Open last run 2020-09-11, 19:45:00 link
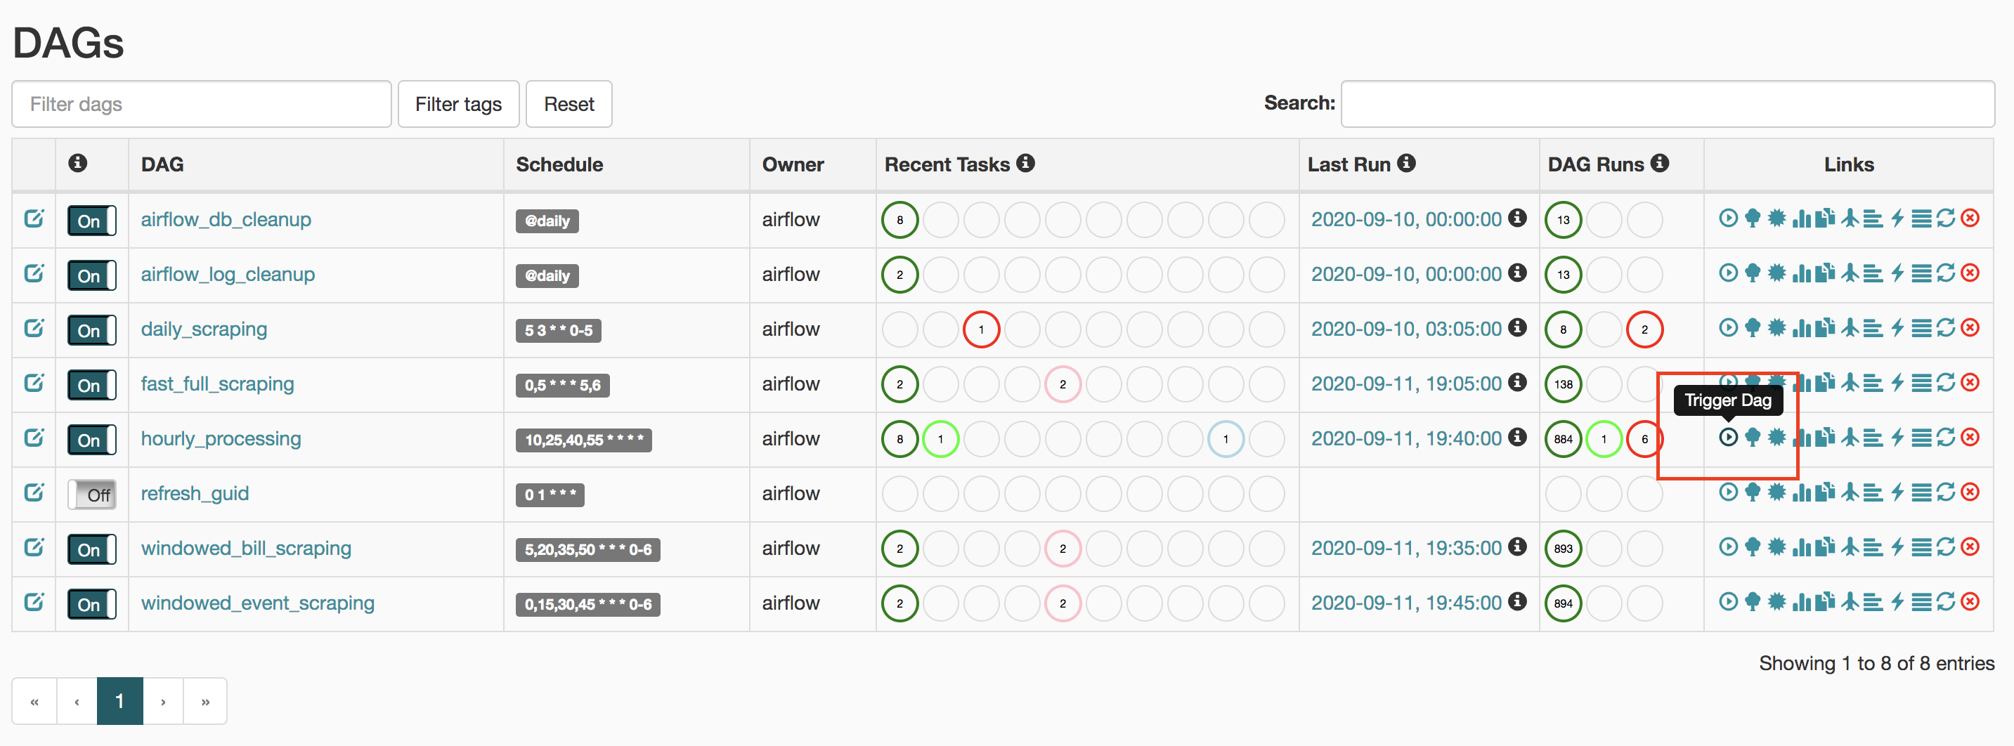 [x=1405, y=602]
